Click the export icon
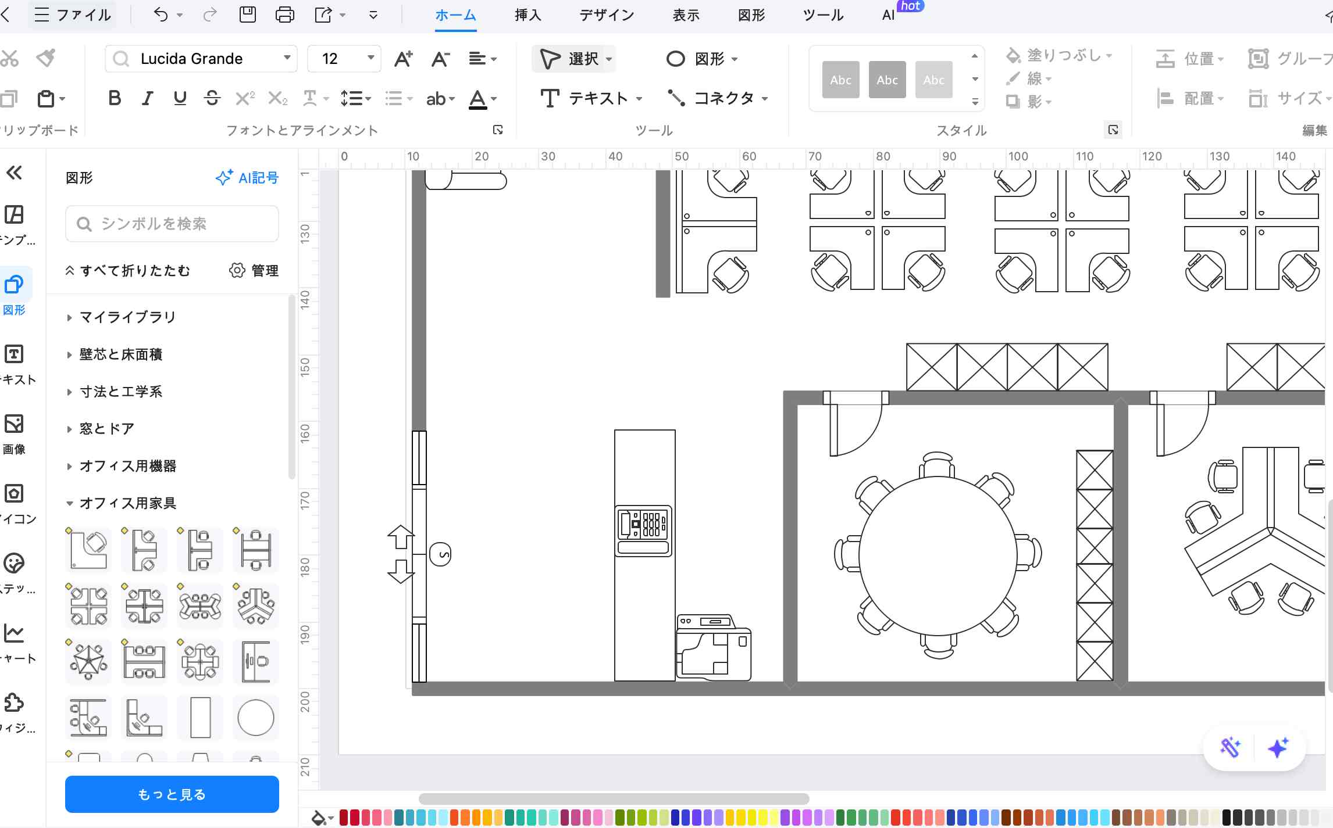 tap(323, 15)
